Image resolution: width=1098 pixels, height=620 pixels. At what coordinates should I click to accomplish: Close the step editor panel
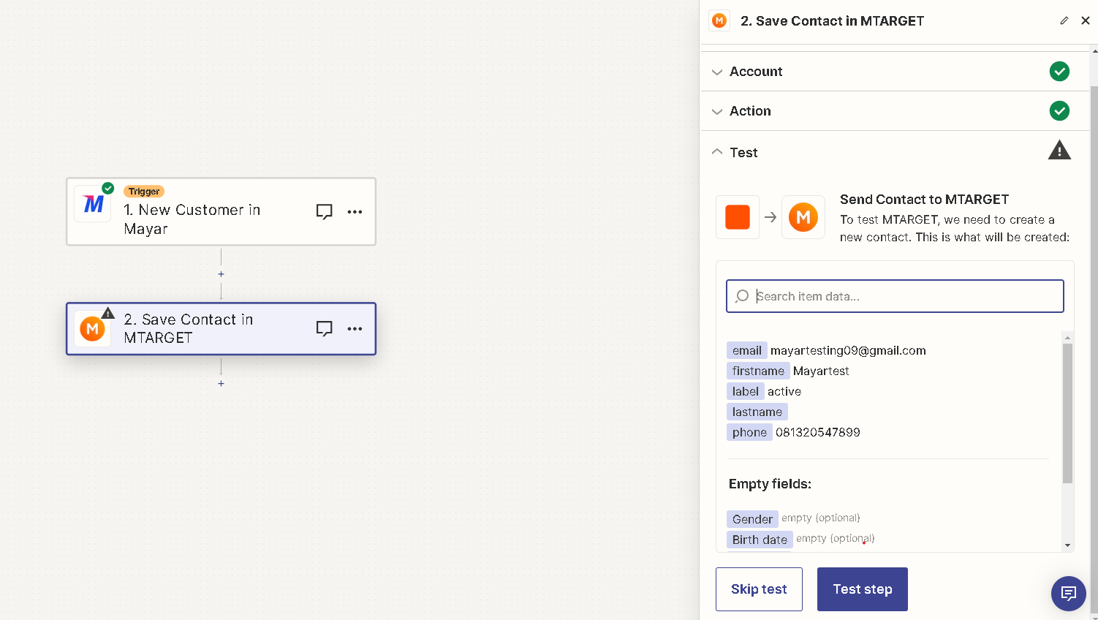tap(1086, 20)
